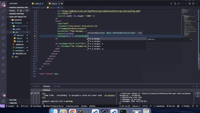Open the Testing flask view
The width and height of the screenshot is (200, 113).
pos(3,45)
